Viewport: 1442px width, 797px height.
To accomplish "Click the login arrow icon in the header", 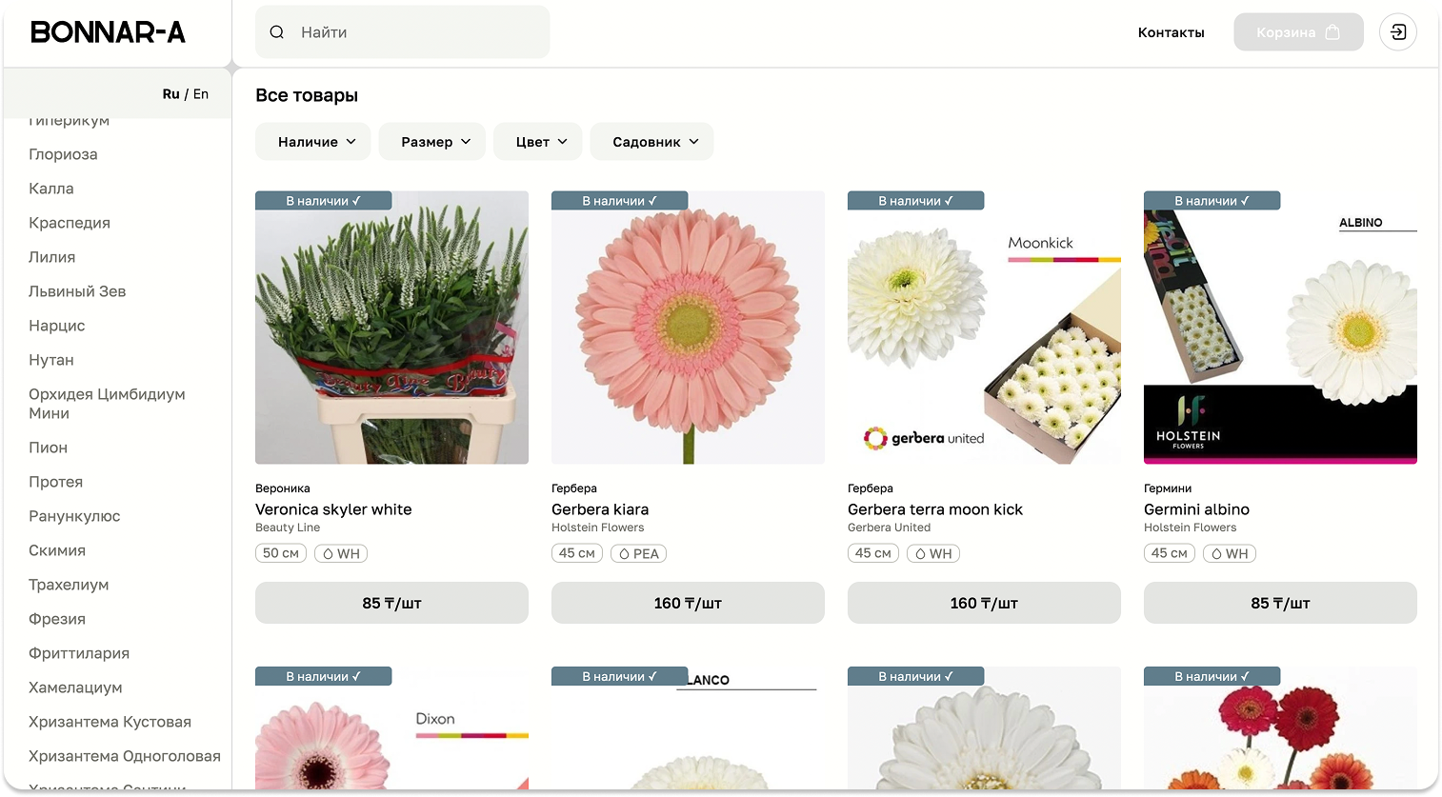I will coord(1397,32).
